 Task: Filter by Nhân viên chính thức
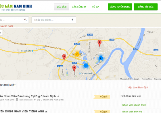(x=134, y=105)
